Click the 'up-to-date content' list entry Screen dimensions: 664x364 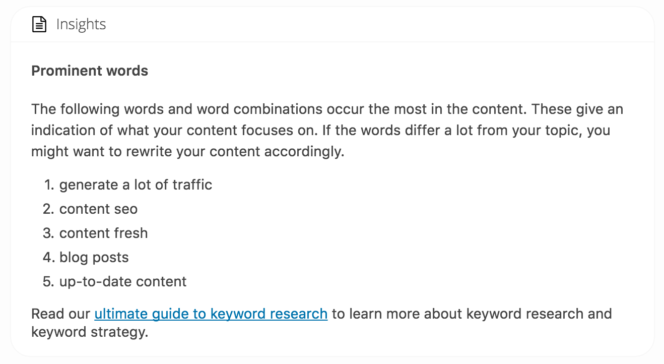122,281
